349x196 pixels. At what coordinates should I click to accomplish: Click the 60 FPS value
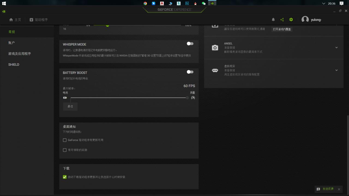pyautogui.click(x=189, y=86)
